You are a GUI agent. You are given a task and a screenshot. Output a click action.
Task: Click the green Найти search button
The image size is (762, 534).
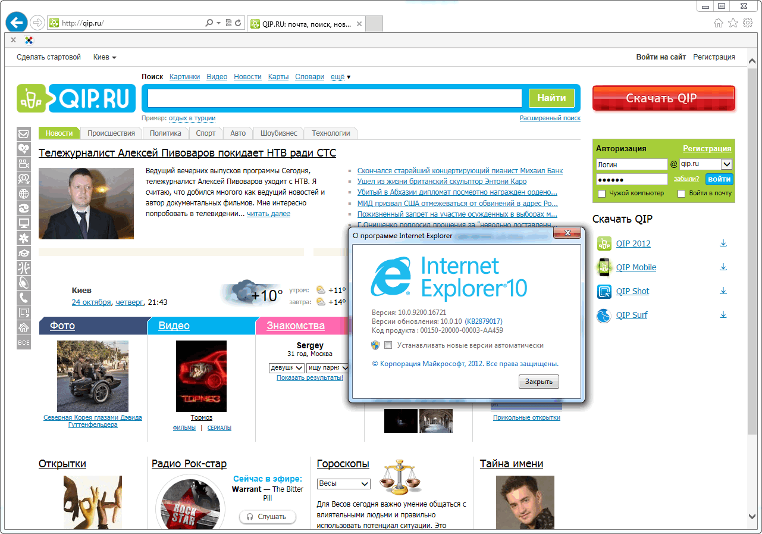click(551, 98)
